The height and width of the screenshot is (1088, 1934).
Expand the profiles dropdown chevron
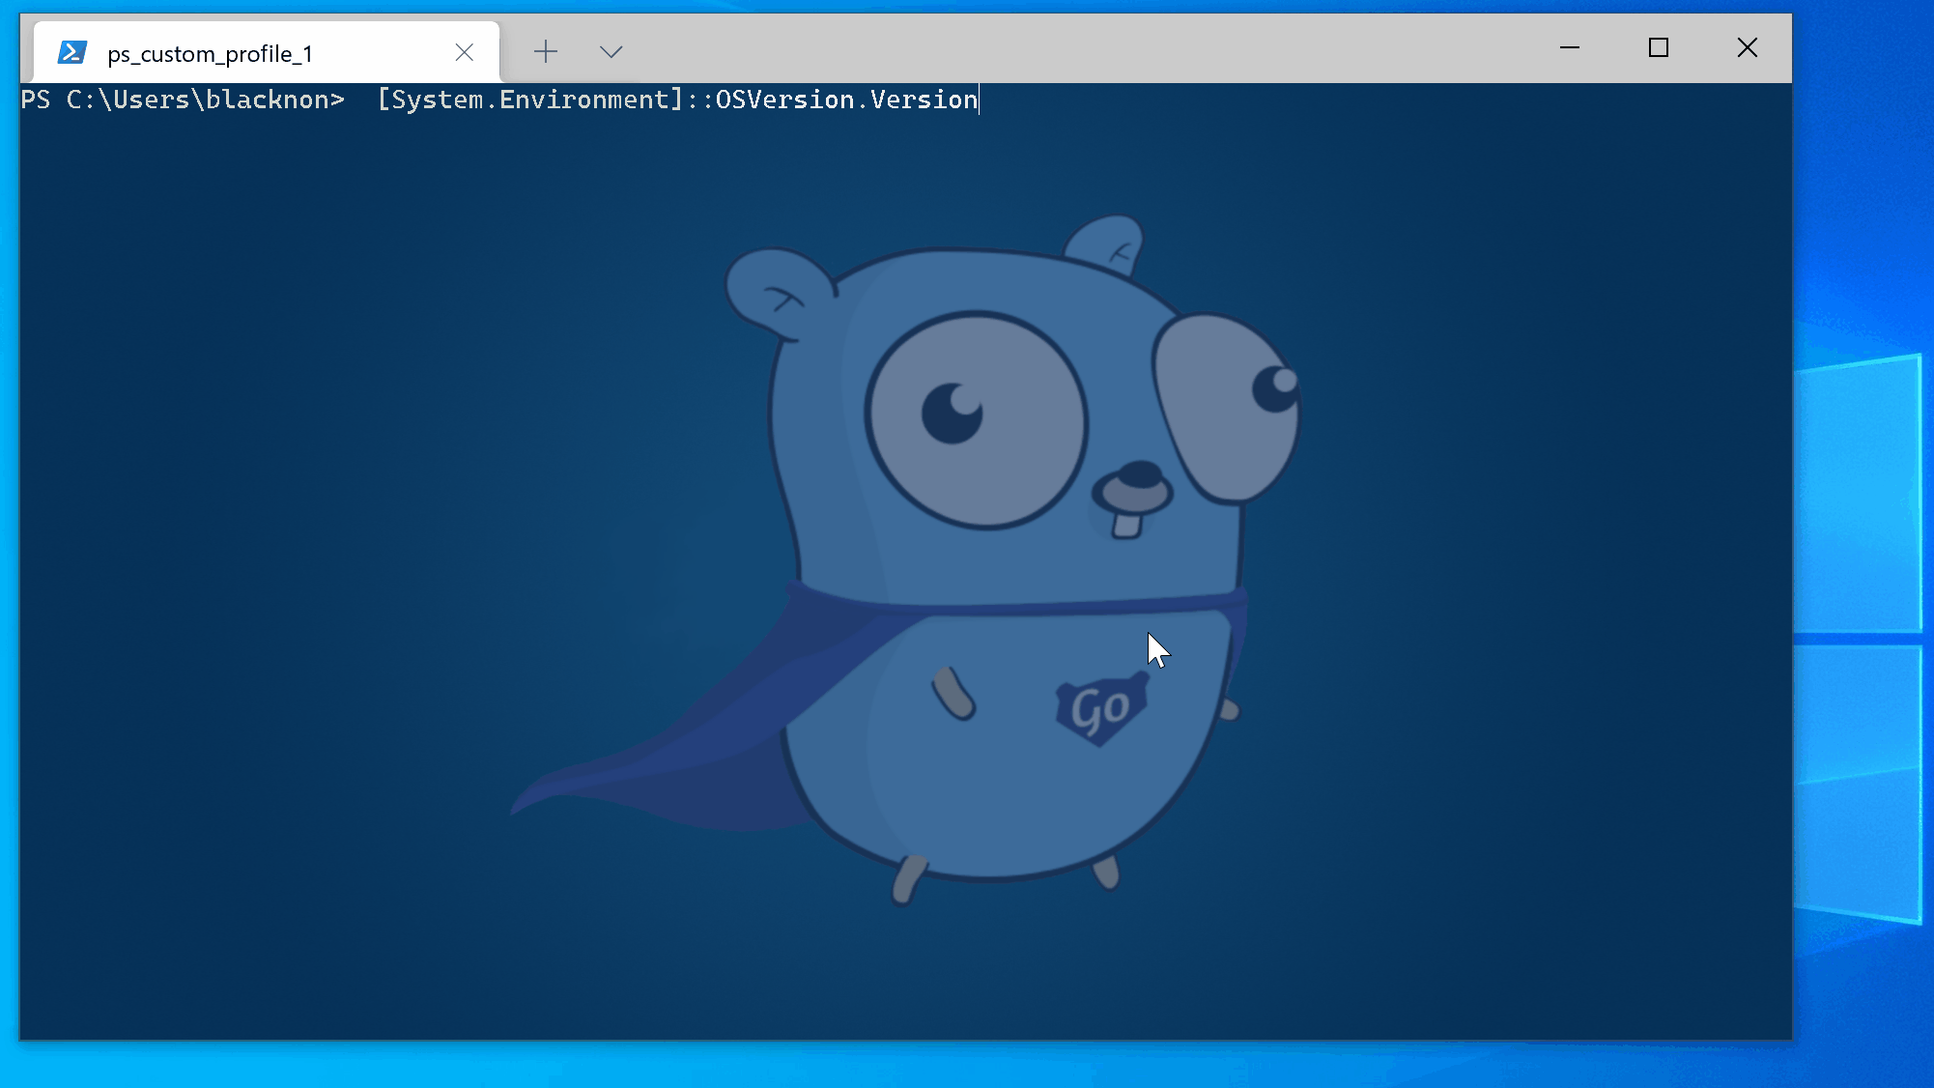click(x=611, y=51)
